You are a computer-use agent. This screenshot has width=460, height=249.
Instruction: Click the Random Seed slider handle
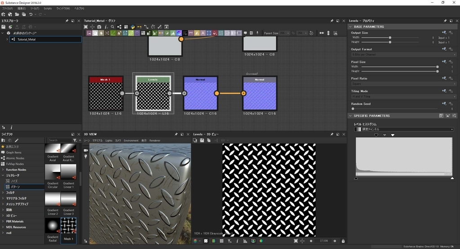[353, 109]
